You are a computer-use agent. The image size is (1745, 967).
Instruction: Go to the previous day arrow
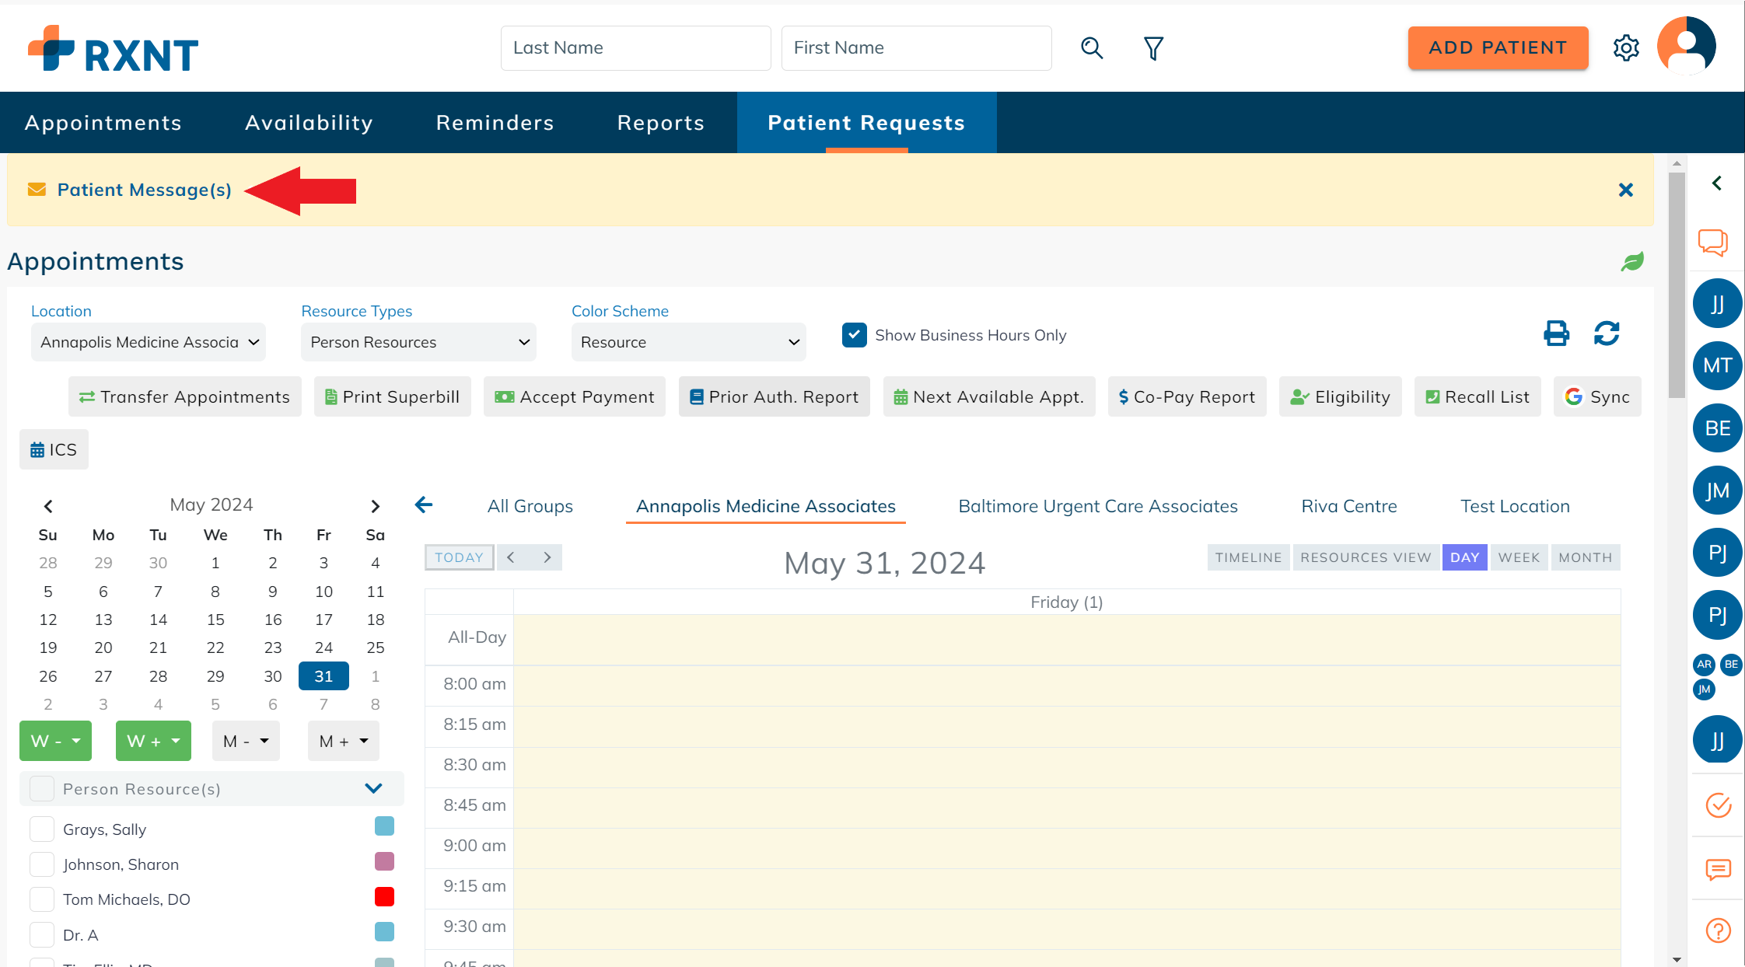tap(512, 557)
